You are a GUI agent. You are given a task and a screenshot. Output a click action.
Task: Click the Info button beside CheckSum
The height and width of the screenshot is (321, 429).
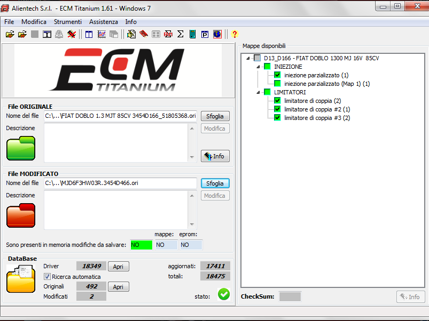(410, 296)
